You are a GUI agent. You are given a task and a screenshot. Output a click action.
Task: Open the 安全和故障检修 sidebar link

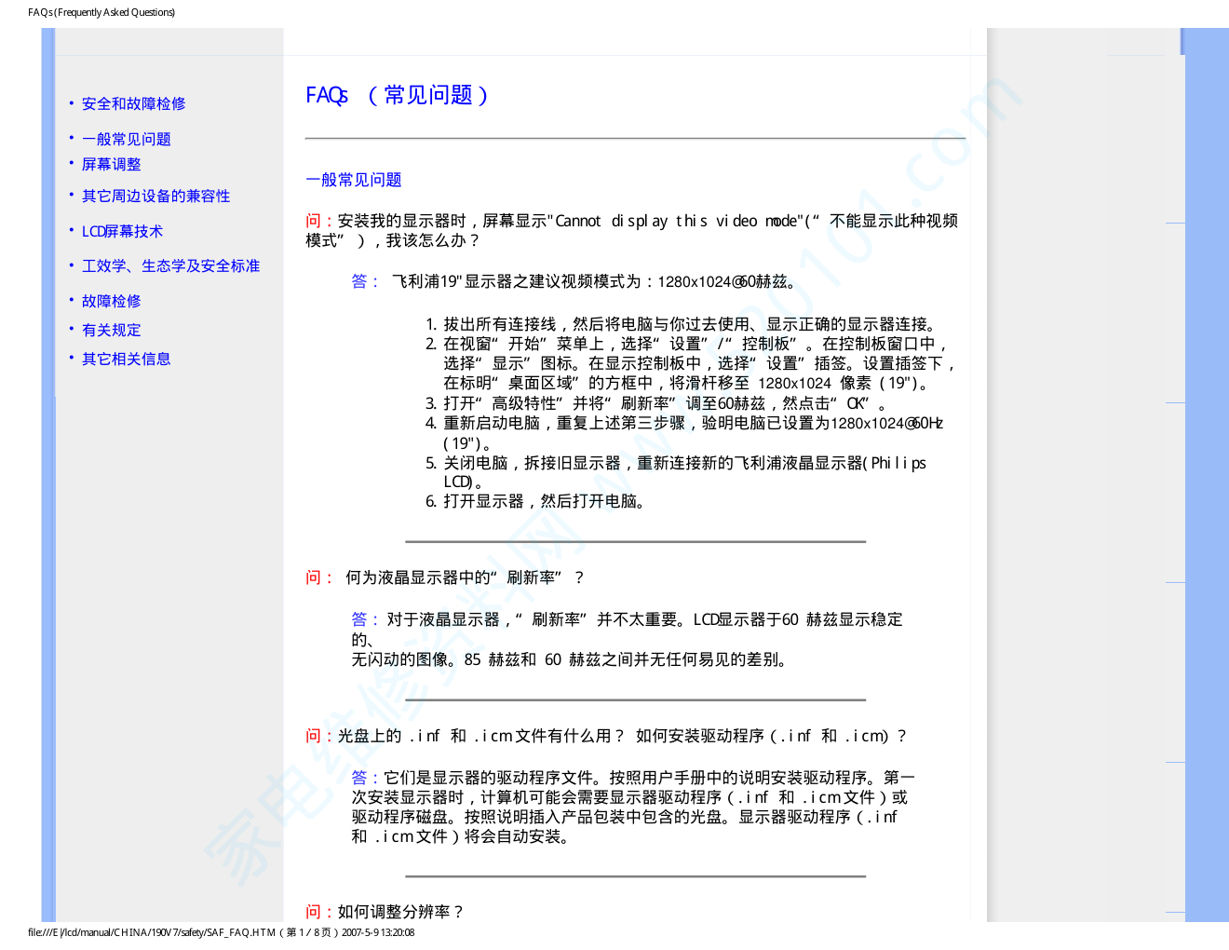click(x=133, y=103)
